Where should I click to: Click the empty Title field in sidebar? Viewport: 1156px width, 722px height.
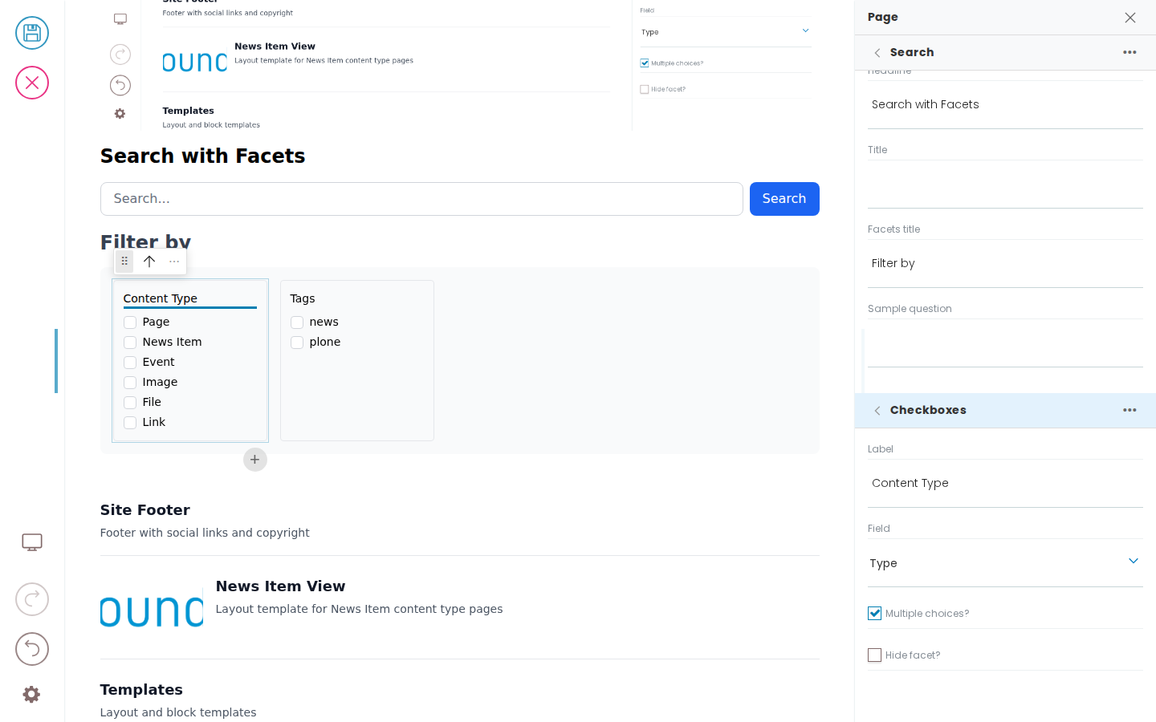(1005, 185)
